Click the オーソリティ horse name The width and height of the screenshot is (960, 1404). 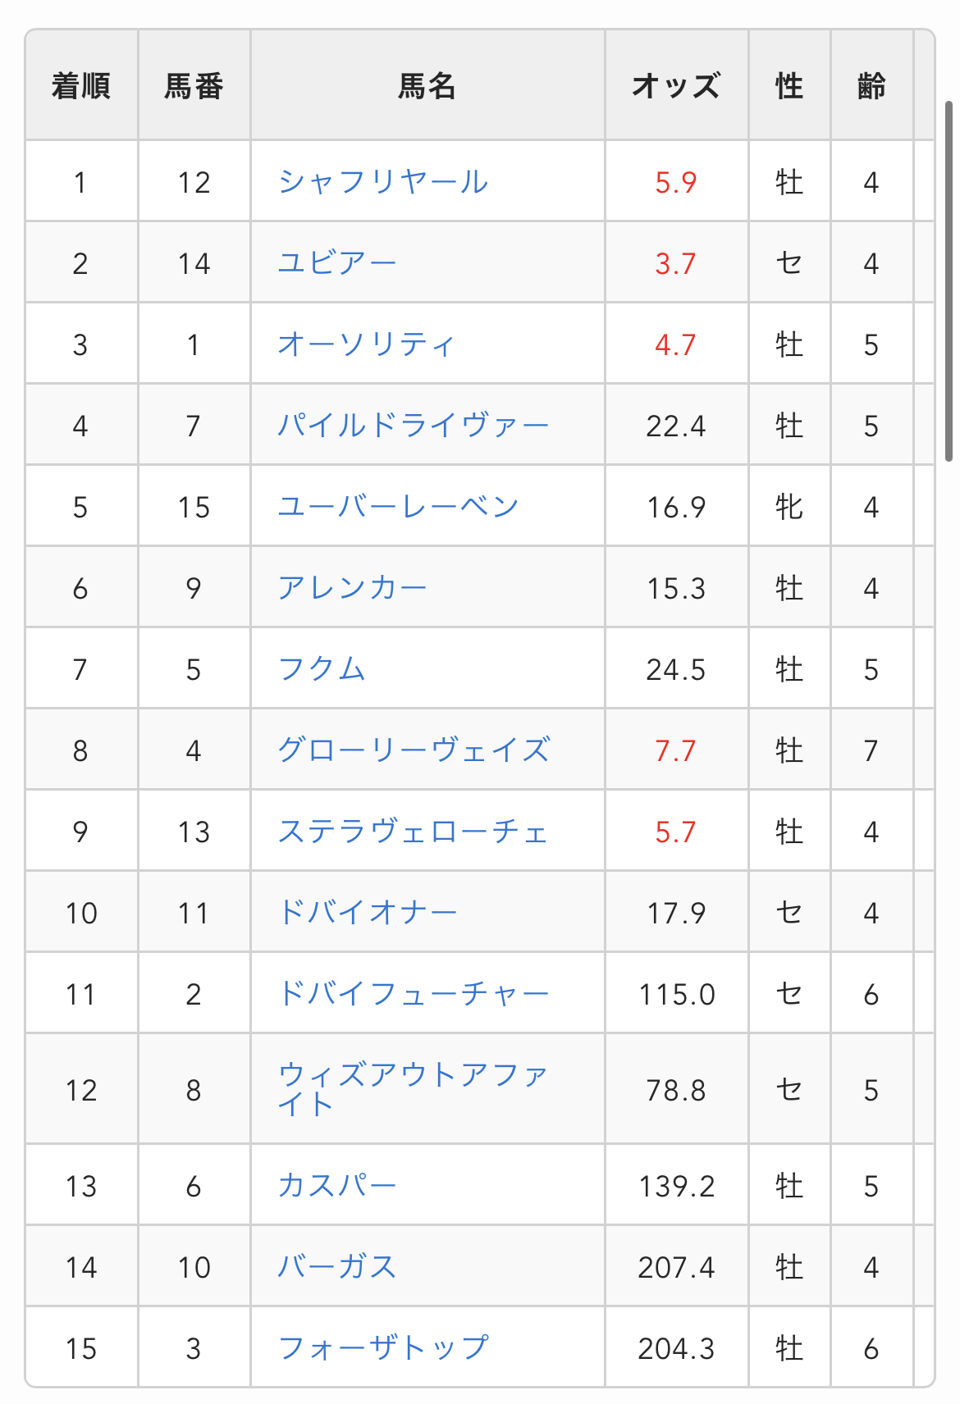366,344
